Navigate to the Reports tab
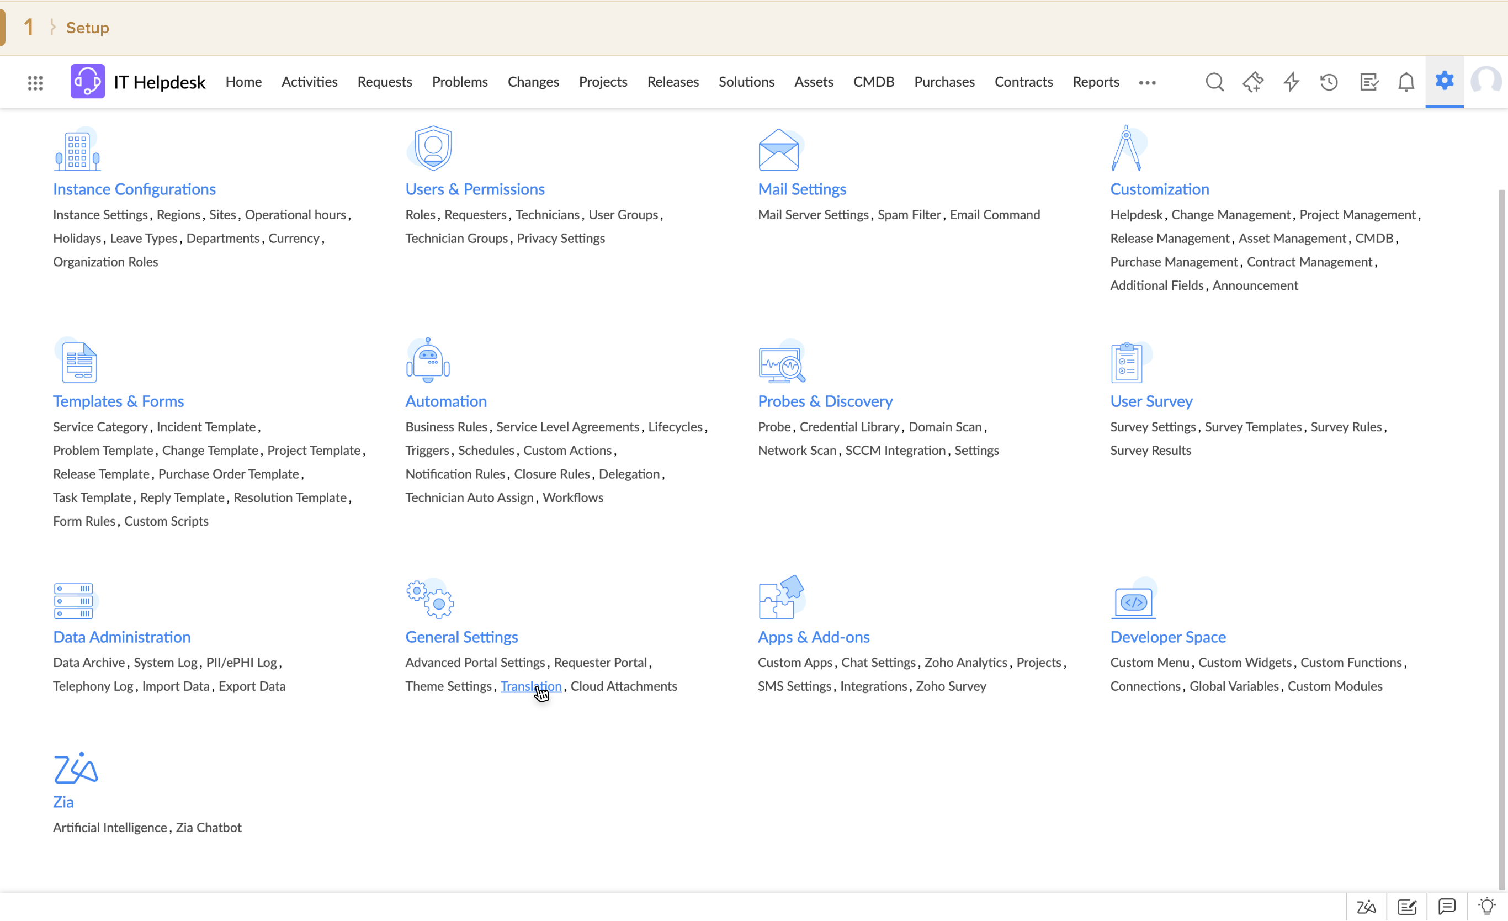1508x921 pixels. pyautogui.click(x=1096, y=82)
